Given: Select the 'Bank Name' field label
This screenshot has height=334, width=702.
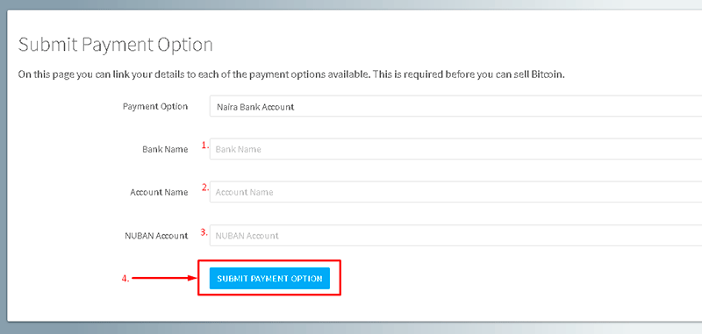Looking at the screenshot, I should [x=165, y=149].
